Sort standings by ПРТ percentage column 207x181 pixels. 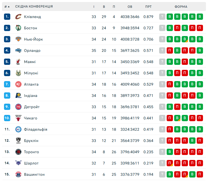coord(148,7)
